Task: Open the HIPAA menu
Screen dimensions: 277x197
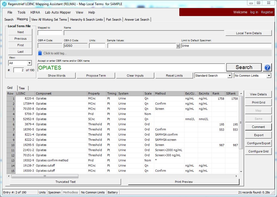Action: pos(35,12)
